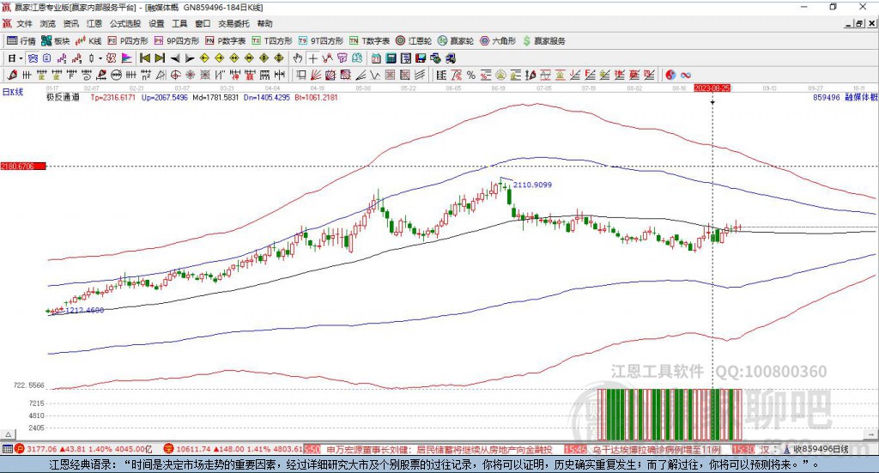Open the 板块 sector view
The image size is (879, 473).
(56, 41)
